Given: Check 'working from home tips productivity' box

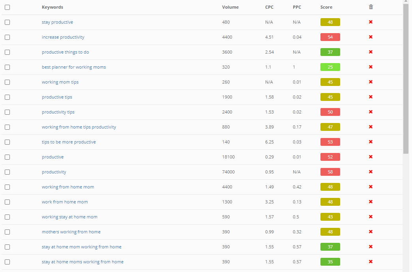Looking at the screenshot, I should coord(7,127).
